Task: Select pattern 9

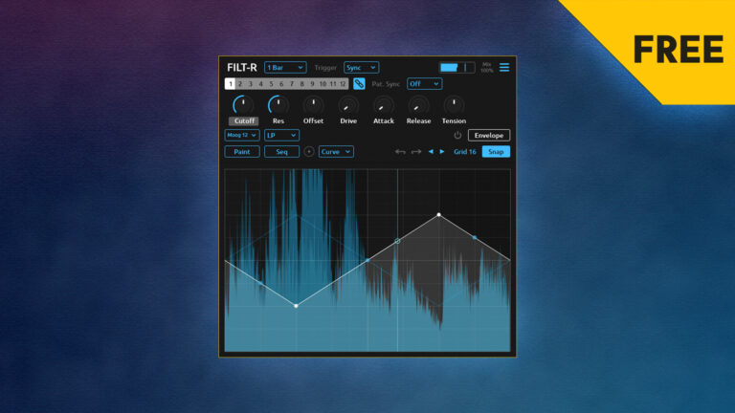Action: 312,84
